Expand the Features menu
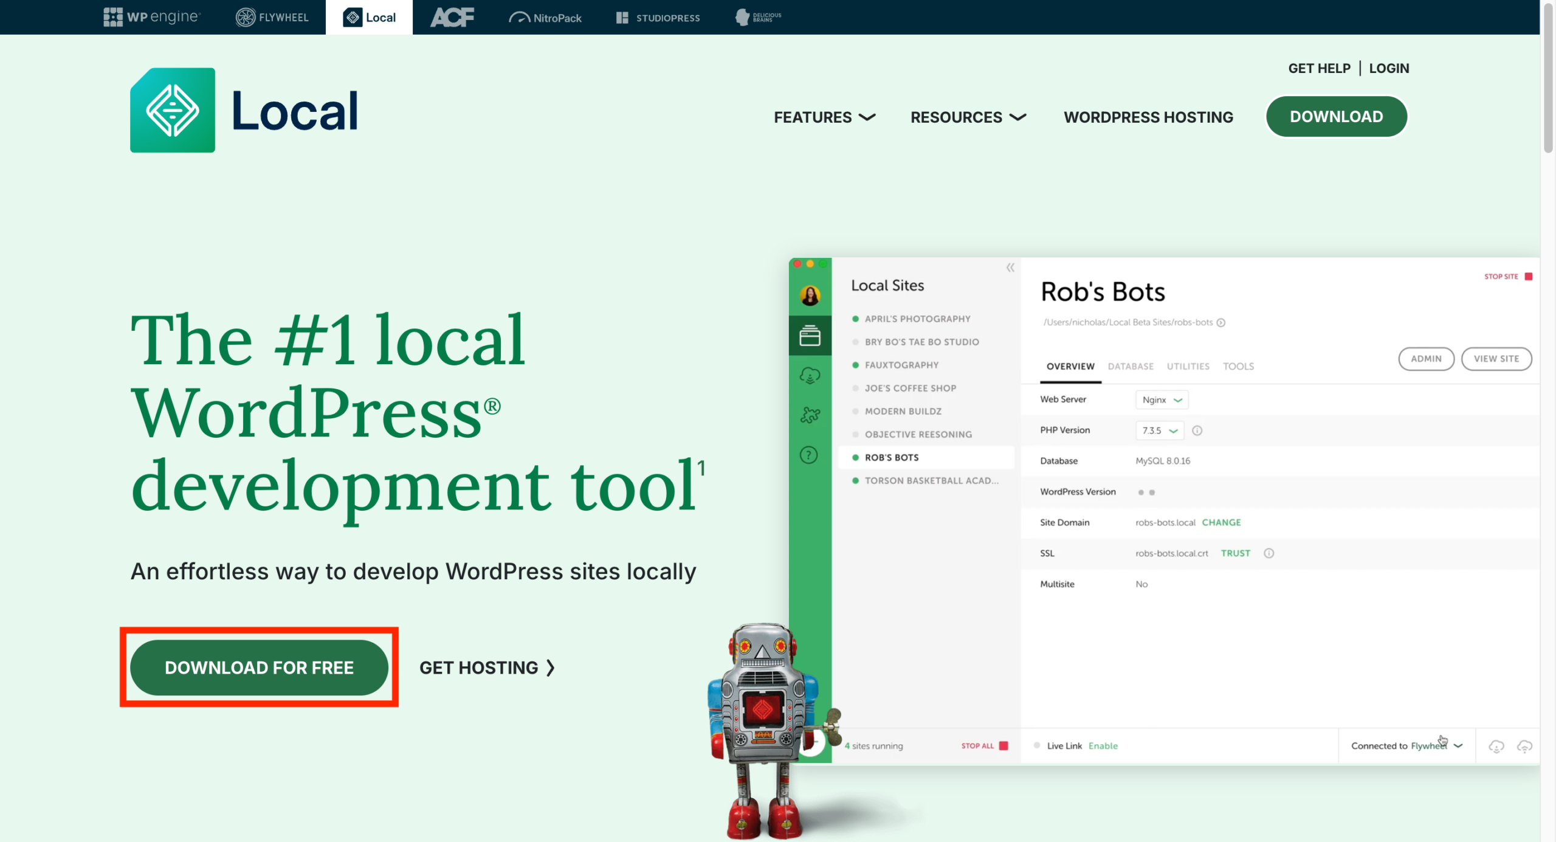The image size is (1556, 842). 824,117
